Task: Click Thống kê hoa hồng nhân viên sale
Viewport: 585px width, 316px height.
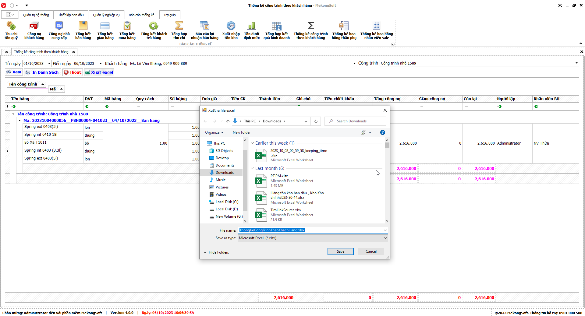Action: [x=376, y=30]
